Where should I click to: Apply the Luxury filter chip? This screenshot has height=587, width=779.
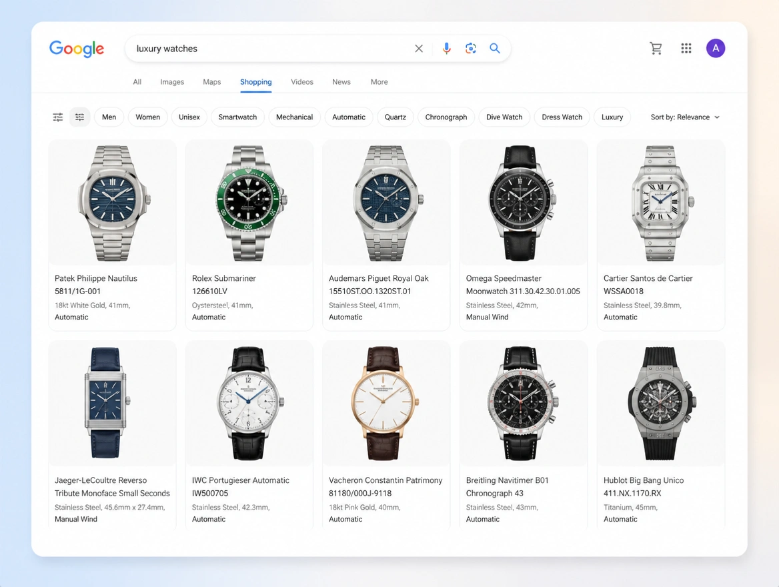(612, 117)
